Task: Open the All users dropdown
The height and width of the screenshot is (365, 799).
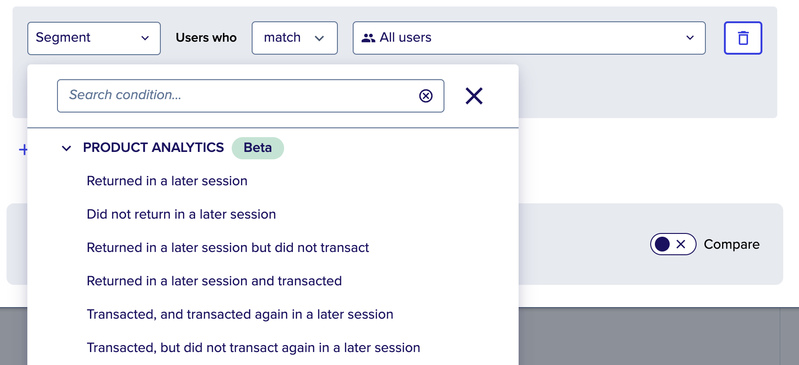Action: pos(529,38)
